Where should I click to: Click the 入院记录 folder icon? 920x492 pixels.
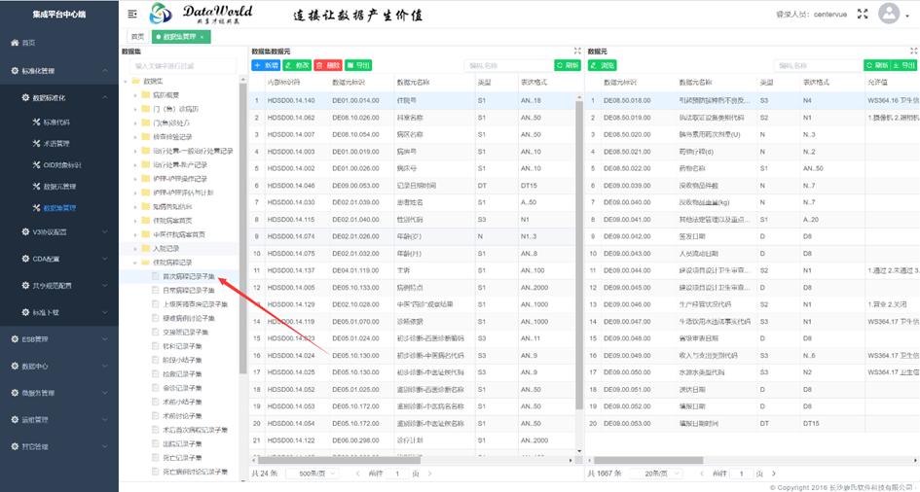pos(145,248)
